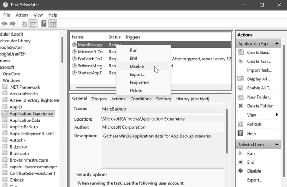Click the StartupAppT... task clock icon

click(x=74, y=73)
